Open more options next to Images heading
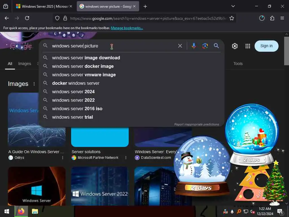Image resolution: width=289 pixels, height=217 pixels. tap(34, 84)
